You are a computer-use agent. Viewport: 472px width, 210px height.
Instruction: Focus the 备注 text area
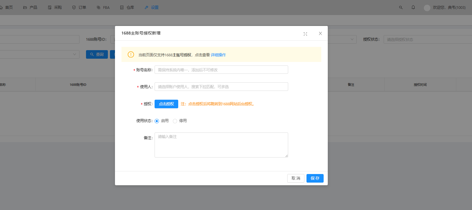tap(221, 145)
